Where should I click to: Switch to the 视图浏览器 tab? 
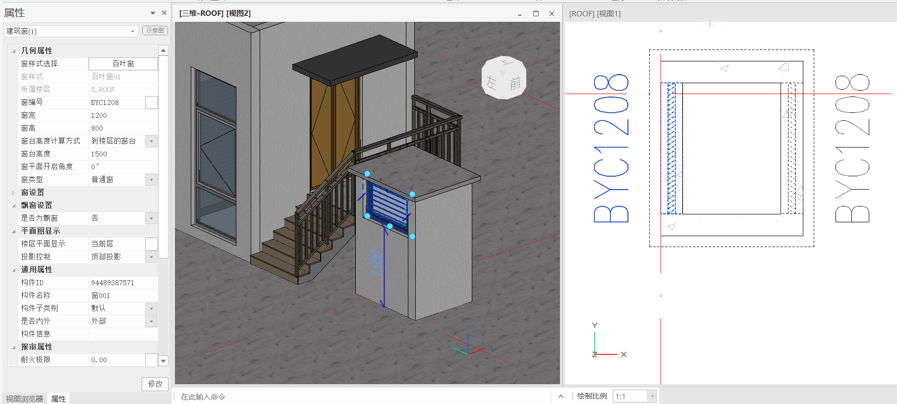click(24, 399)
